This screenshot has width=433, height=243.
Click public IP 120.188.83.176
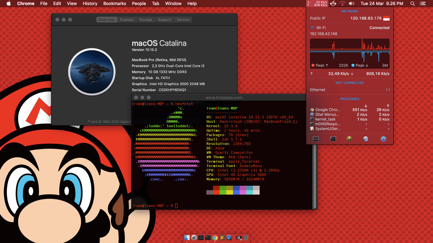(366, 18)
